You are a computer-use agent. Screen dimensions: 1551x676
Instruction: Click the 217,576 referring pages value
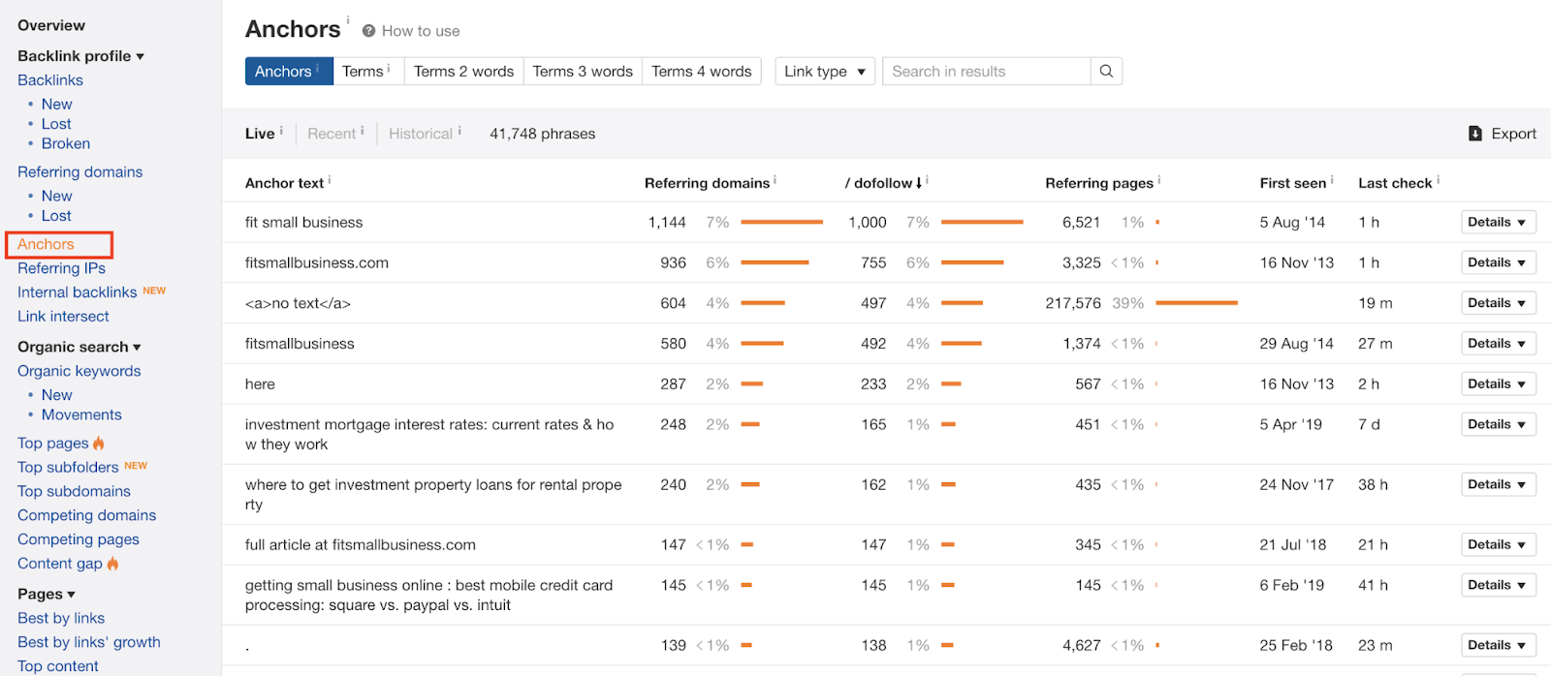tap(1073, 303)
